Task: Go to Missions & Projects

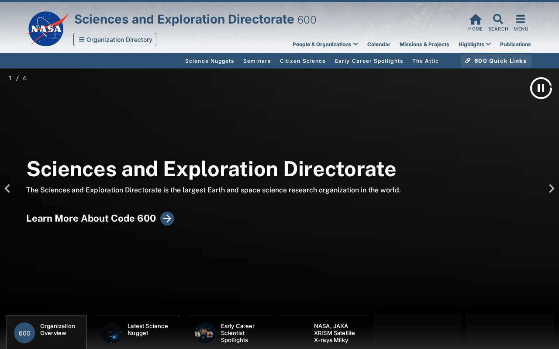Action: click(424, 44)
